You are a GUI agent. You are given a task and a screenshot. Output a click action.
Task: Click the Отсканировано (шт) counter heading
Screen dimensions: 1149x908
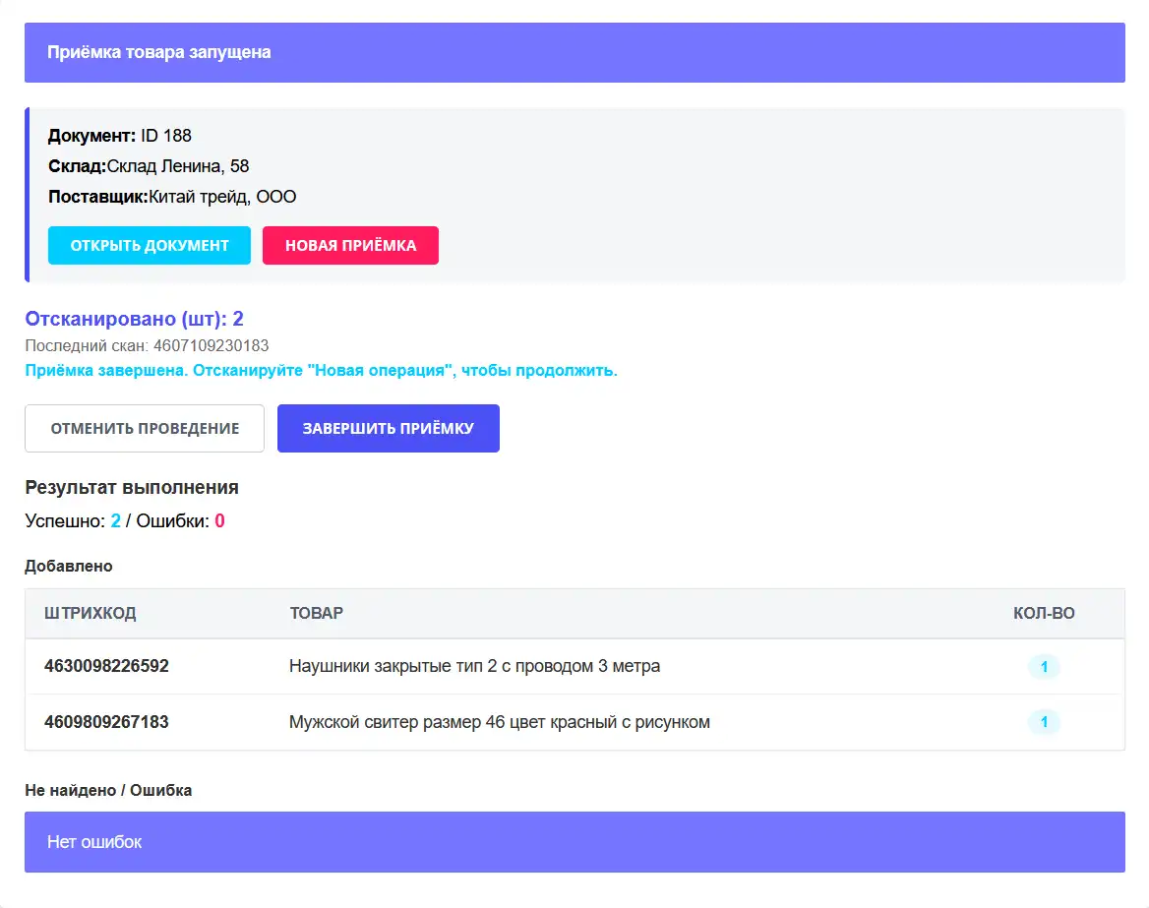click(134, 319)
